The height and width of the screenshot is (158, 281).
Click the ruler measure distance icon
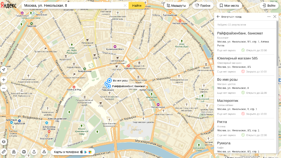(4, 152)
